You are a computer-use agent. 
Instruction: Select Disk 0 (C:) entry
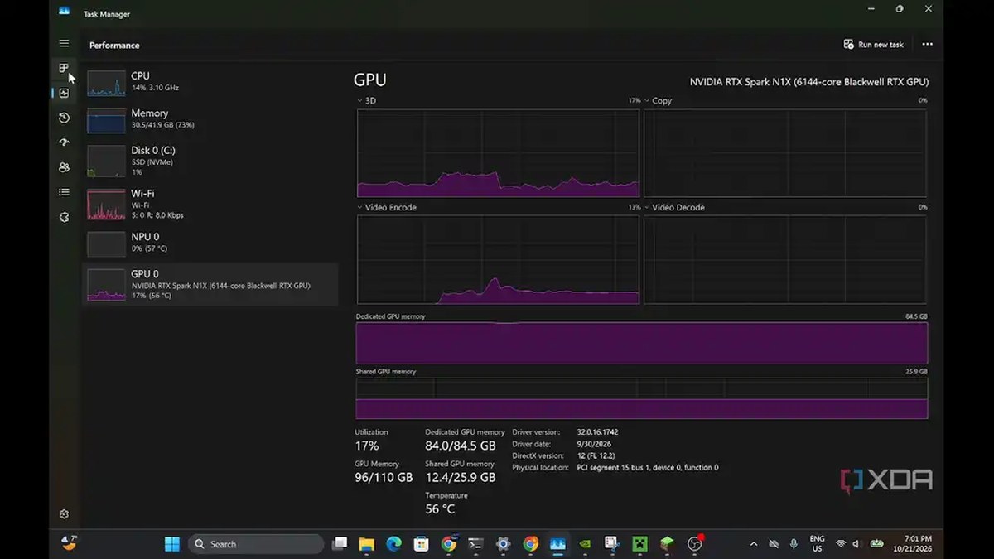[210, 161]
